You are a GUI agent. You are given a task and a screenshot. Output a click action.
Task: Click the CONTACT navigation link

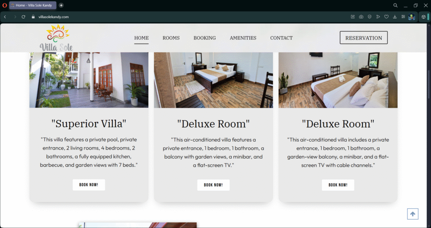281,38
